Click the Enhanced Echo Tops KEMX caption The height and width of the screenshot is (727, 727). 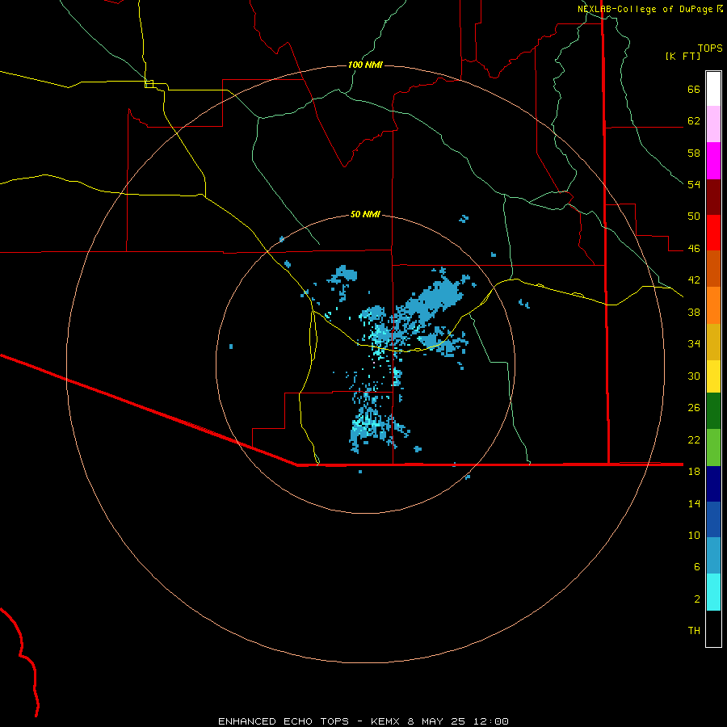click(x=363, y=721)
